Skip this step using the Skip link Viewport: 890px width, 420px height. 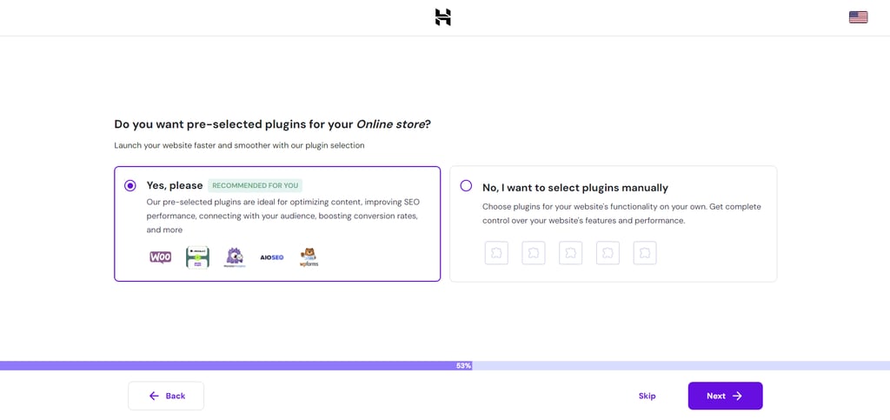coord(647,397)
